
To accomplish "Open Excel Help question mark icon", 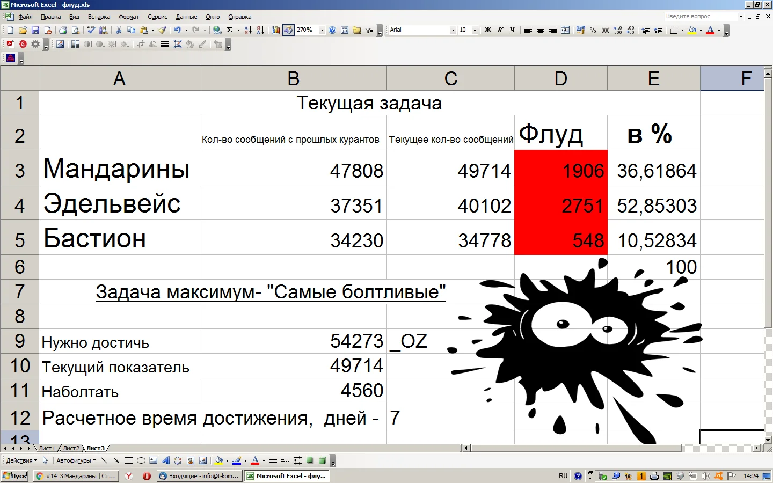I will [x=332, y=30].
